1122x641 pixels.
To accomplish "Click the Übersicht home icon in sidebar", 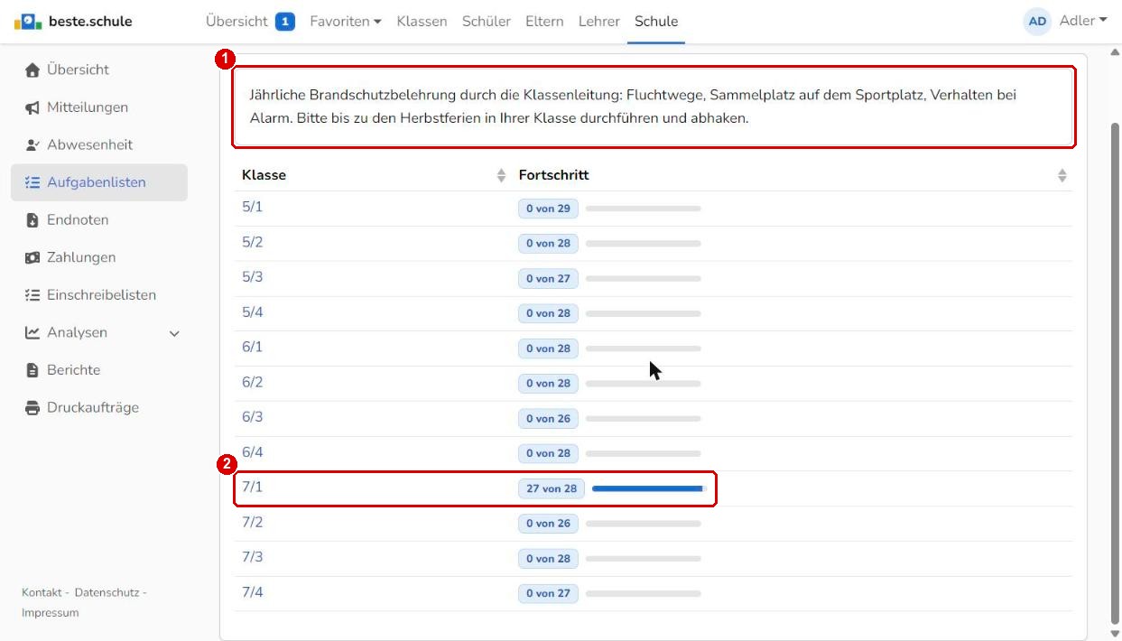I will pyautogui.click(x=32, y=70).
